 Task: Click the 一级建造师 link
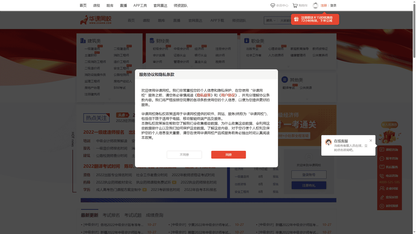pos(92,49)
